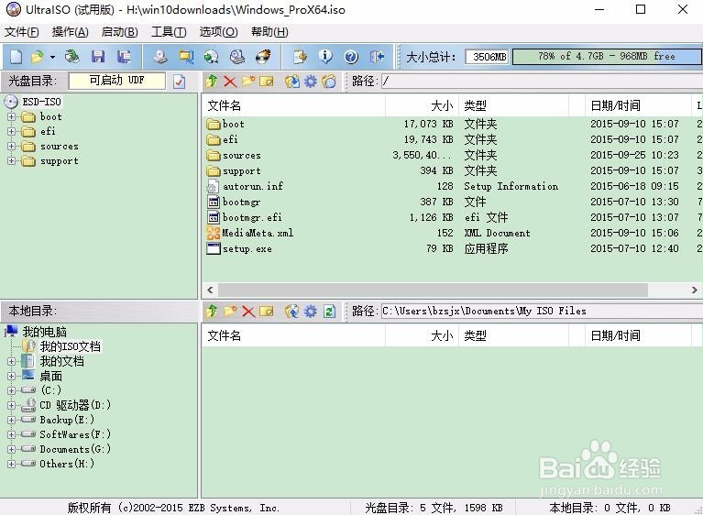The height and width of the screenshot is (515, 703).
Task: Open the 工具(T) menu
Action: click(x=169, y=32)
